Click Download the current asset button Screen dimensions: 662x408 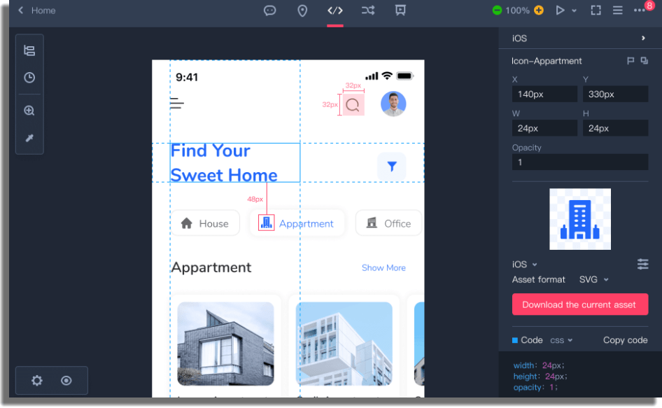pyautogui.click(x=580, y=304)
